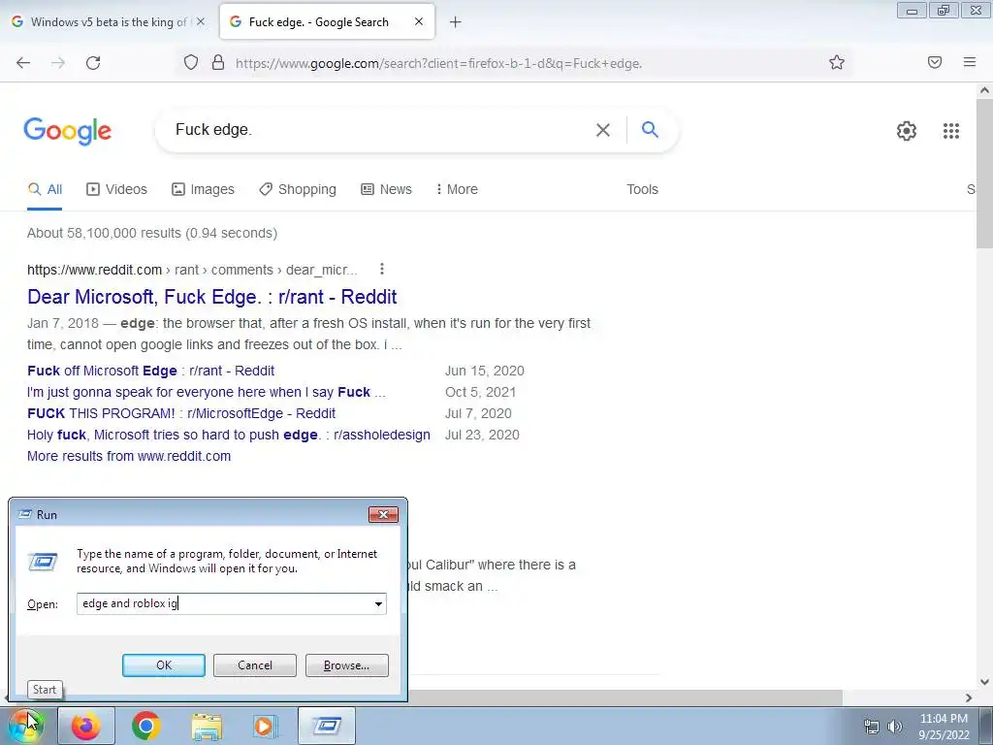
Task: Bookmark this page with the star icon
Action: tap(837, 63)
